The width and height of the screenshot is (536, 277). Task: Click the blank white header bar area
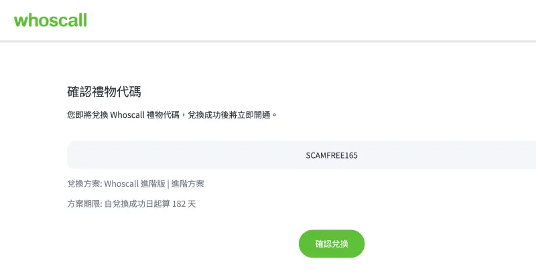pos(308,20)
